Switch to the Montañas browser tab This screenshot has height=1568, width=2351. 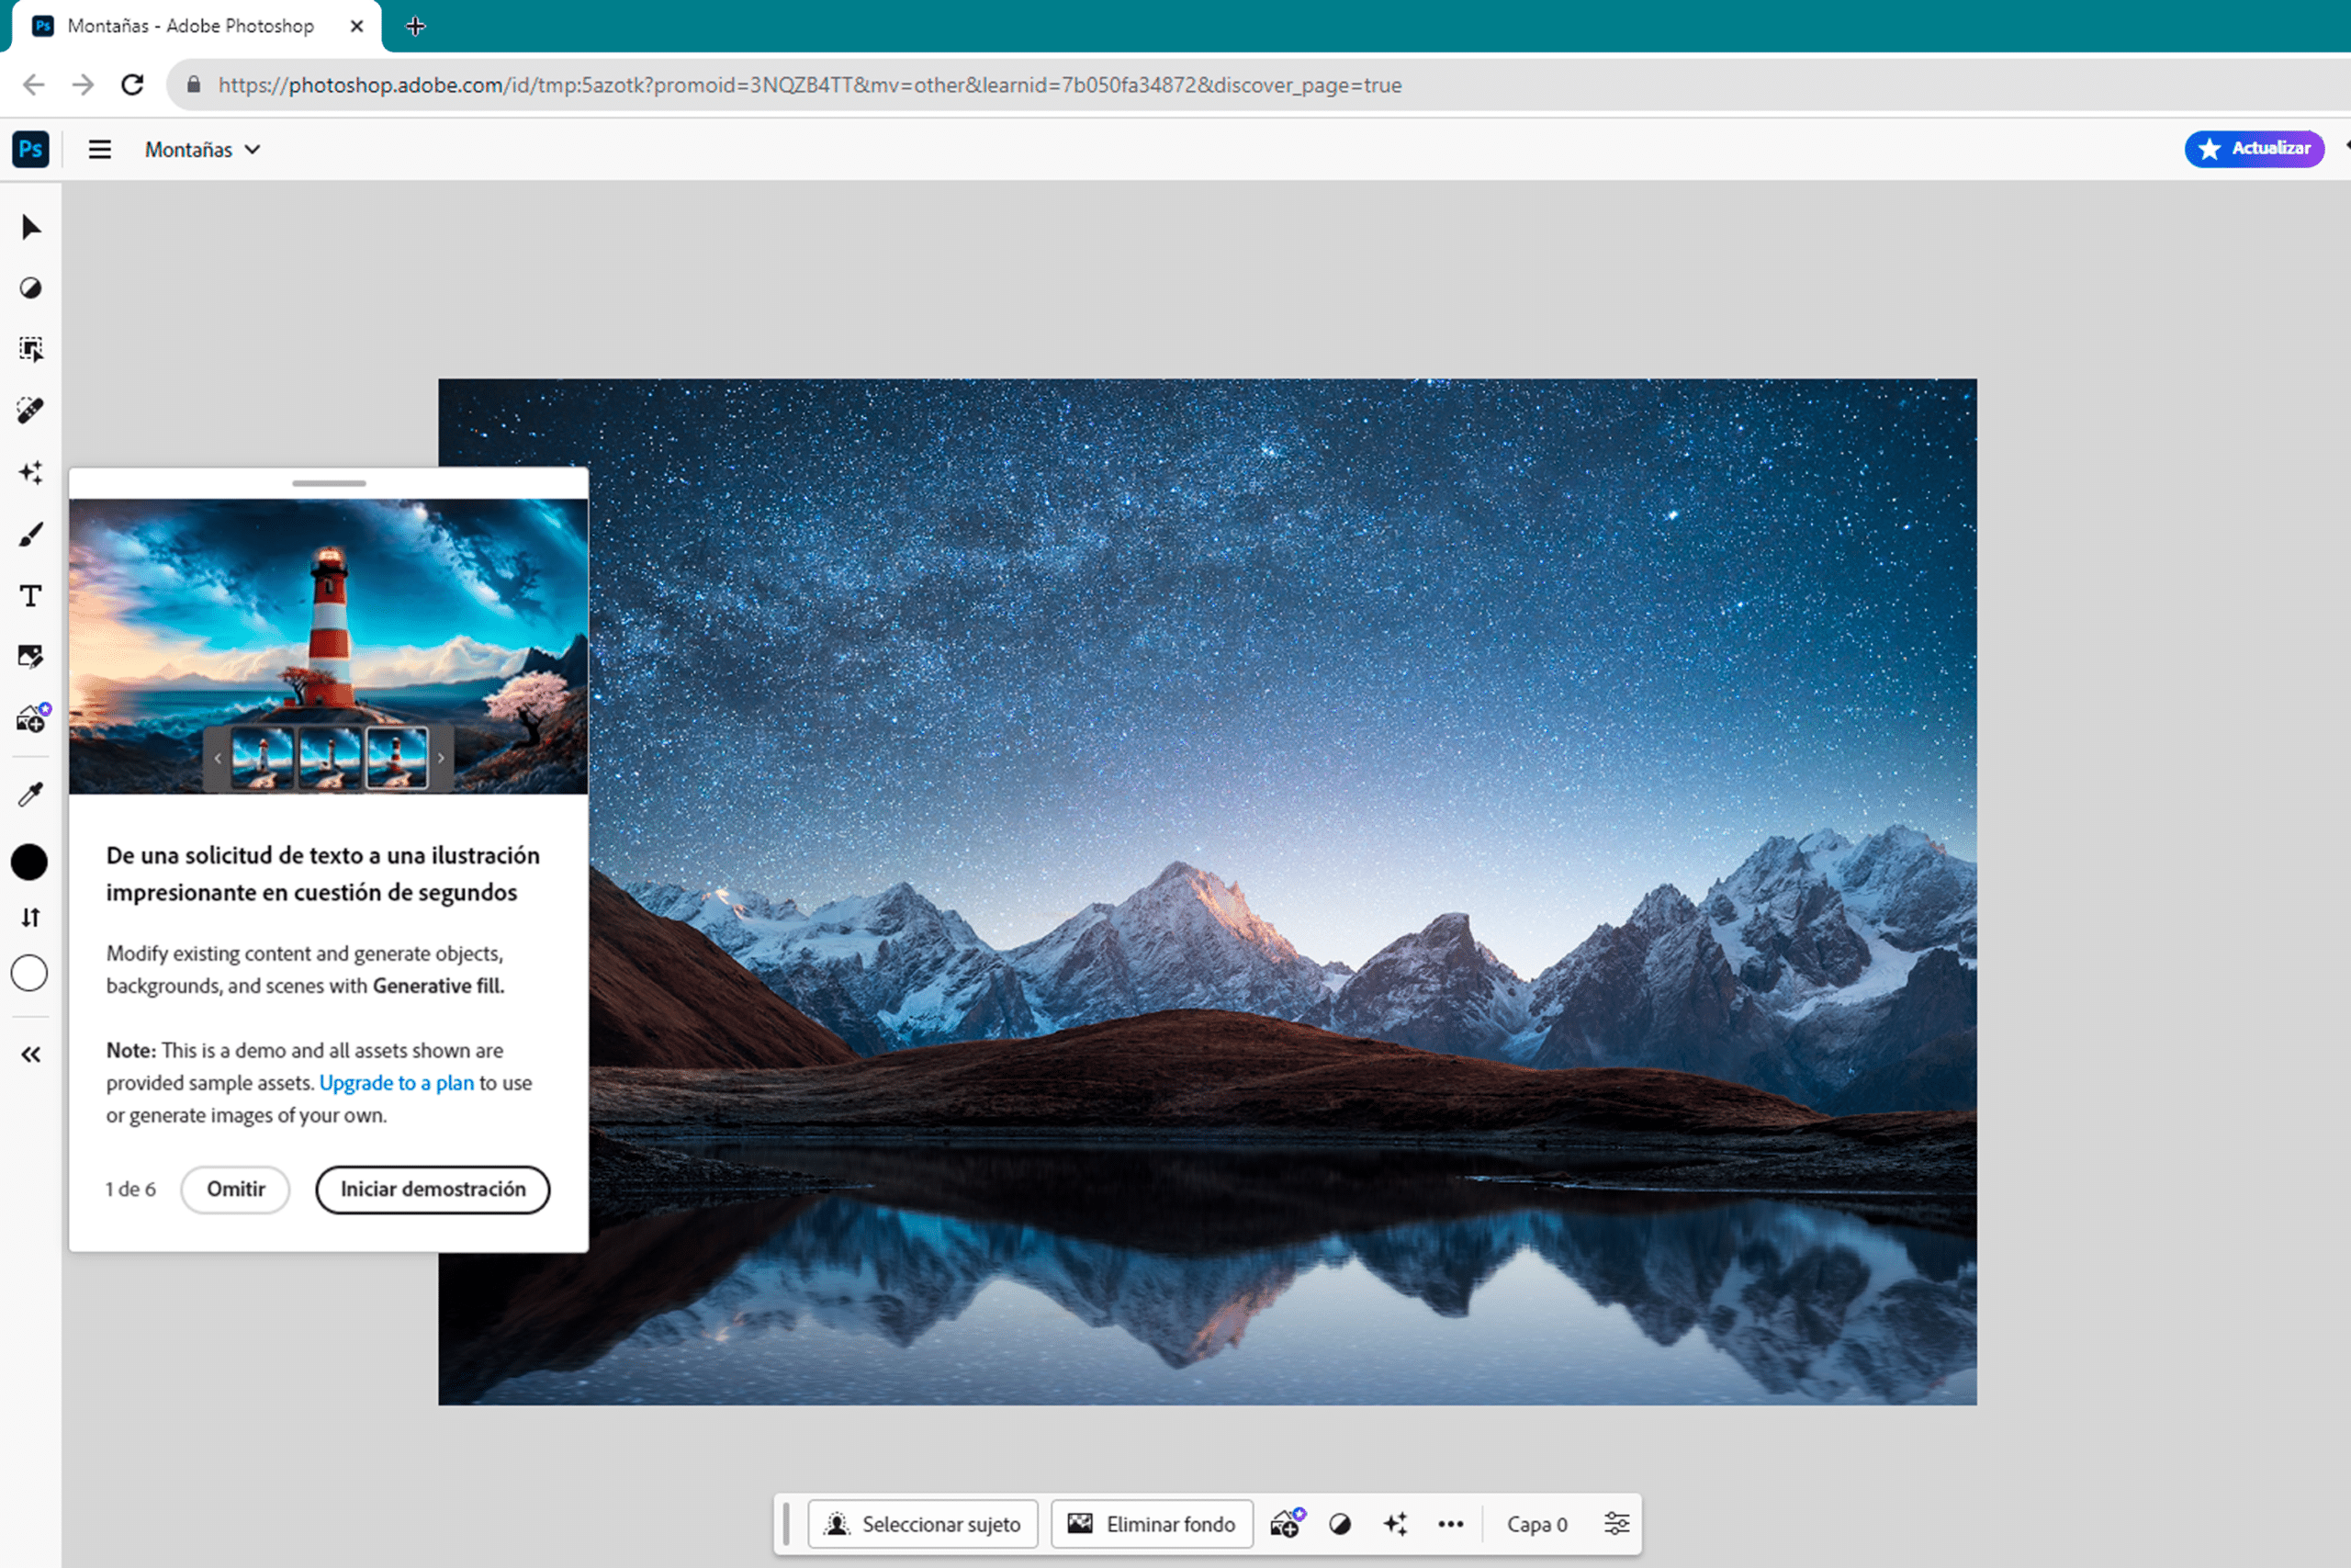click(190, 26)
